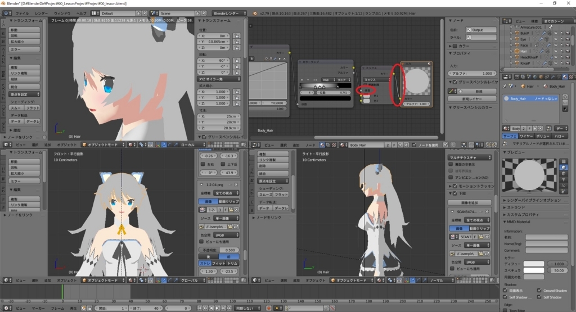
Task: Close the 1-2-04.png background image panel
Action: [x=236, y=184]
